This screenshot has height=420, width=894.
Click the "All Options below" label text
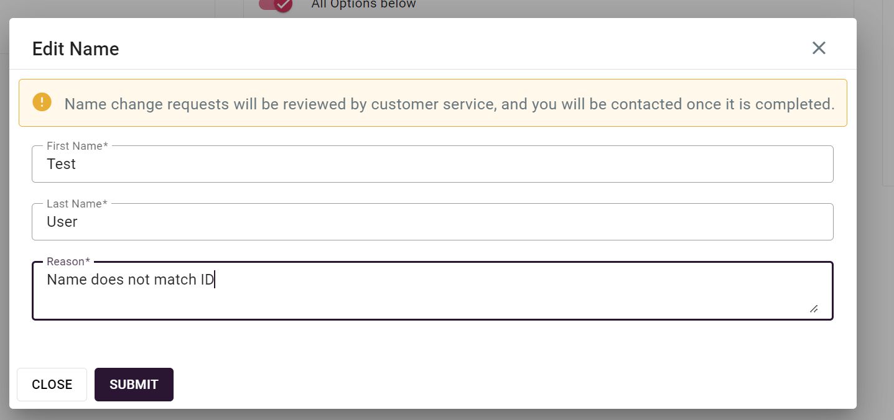[x=363, y=5]
